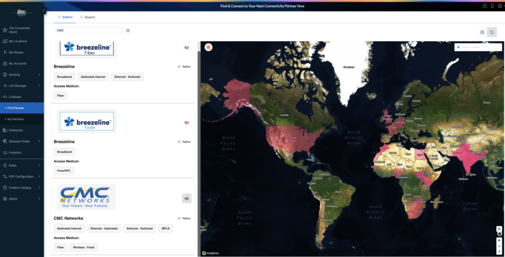Reset map compass bearing
Viewport: 505px width, 257px height.
[499, 251]
